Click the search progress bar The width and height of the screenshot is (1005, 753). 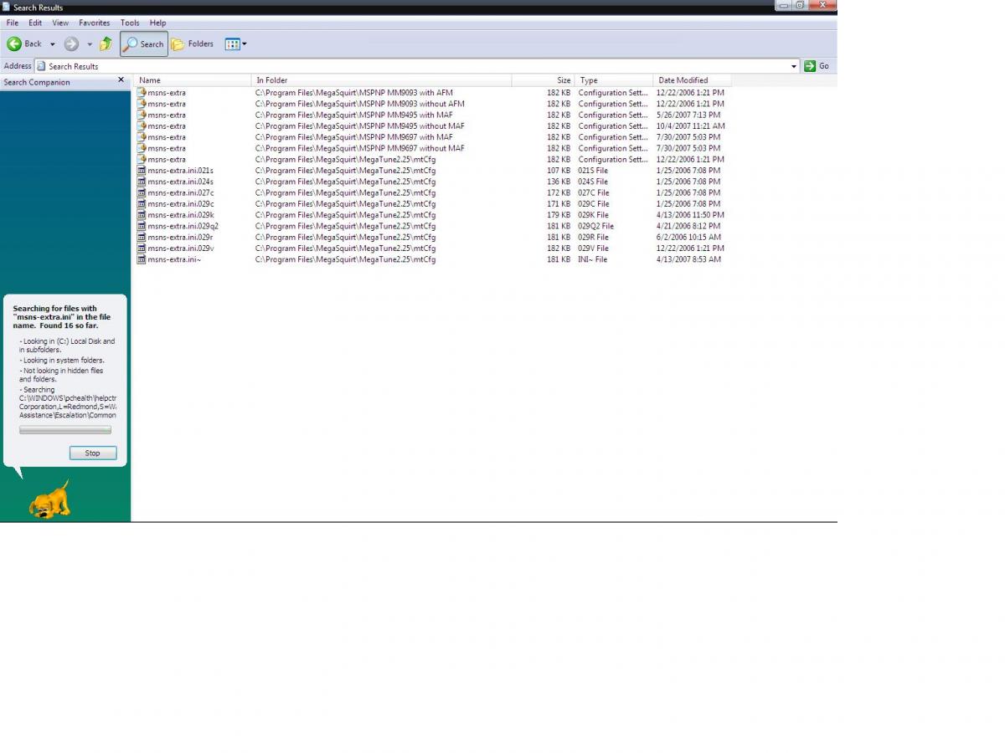pos(65,430)
